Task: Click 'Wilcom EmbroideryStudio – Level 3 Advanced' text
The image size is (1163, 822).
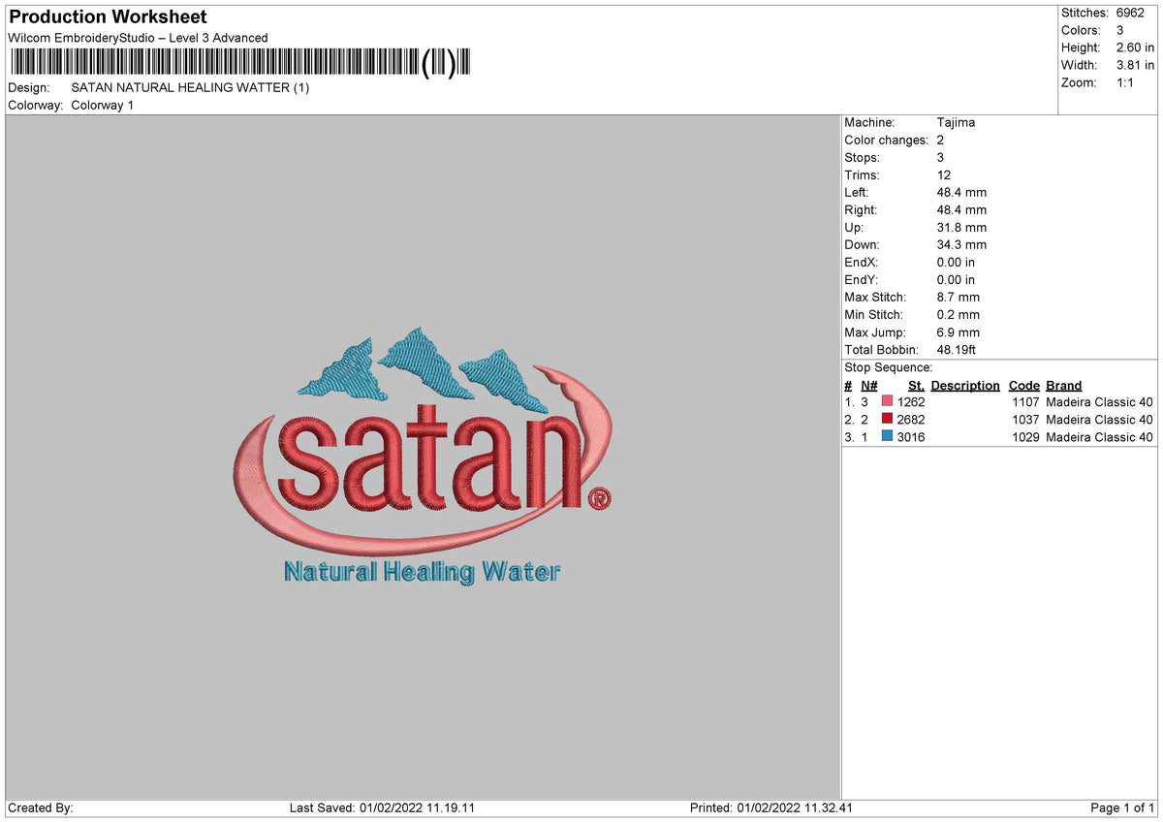Action: [x=138, y=38]
